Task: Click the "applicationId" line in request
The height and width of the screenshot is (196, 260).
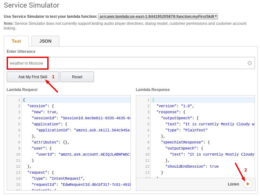Action: [x=83, y=130]
